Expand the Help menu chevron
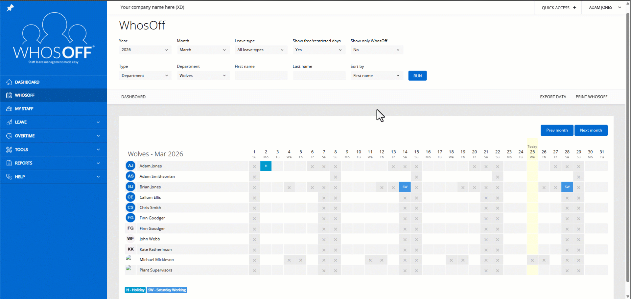 (x=98, y=177)
